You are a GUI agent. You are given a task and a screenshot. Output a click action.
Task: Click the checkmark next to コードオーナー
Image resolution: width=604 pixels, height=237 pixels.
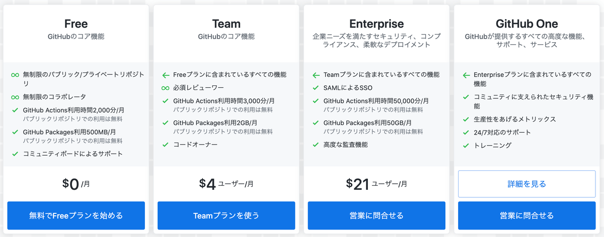click(x=165, y=145)
